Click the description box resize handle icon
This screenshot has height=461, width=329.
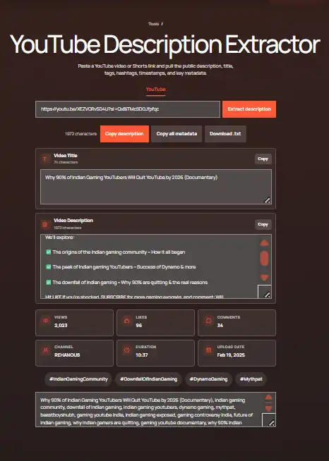(267, 295)
